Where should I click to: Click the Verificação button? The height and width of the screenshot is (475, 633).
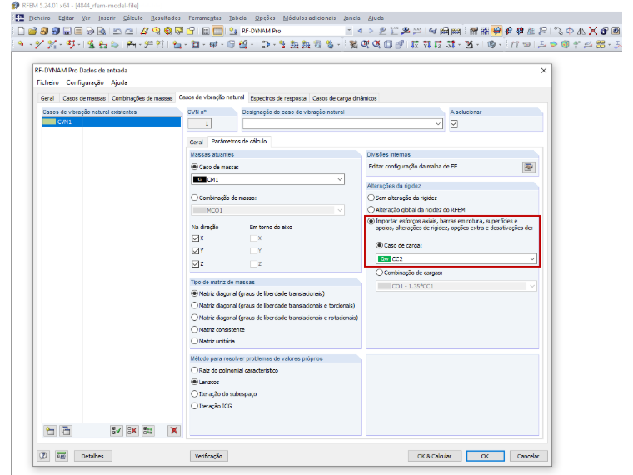tap(208, 456)
